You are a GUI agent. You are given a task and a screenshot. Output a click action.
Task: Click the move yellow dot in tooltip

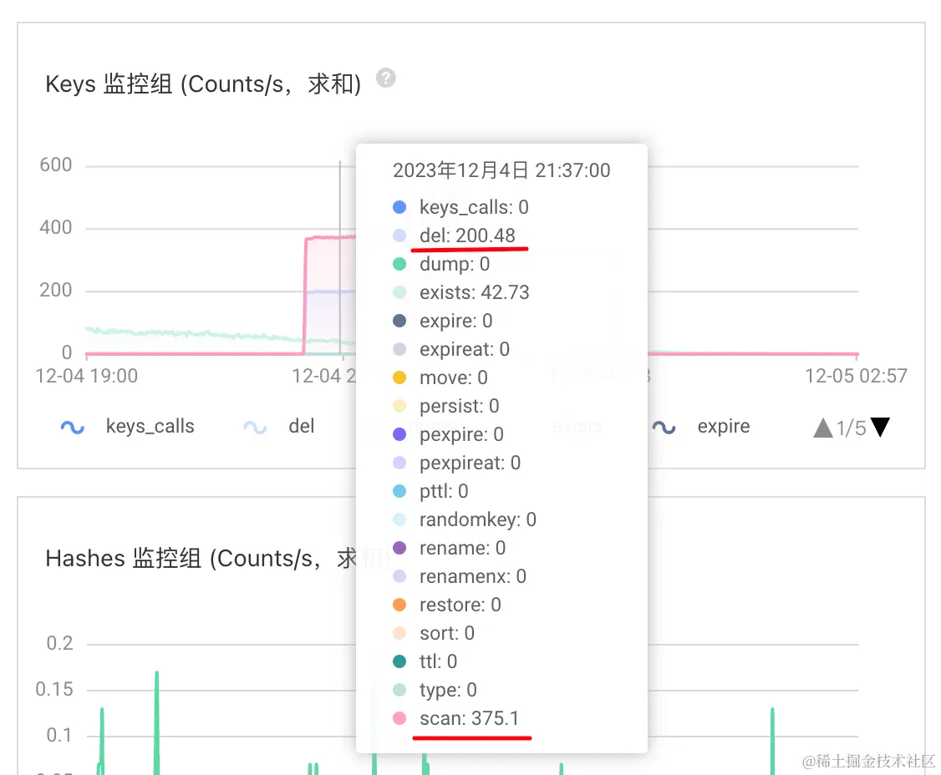(399, 377)
